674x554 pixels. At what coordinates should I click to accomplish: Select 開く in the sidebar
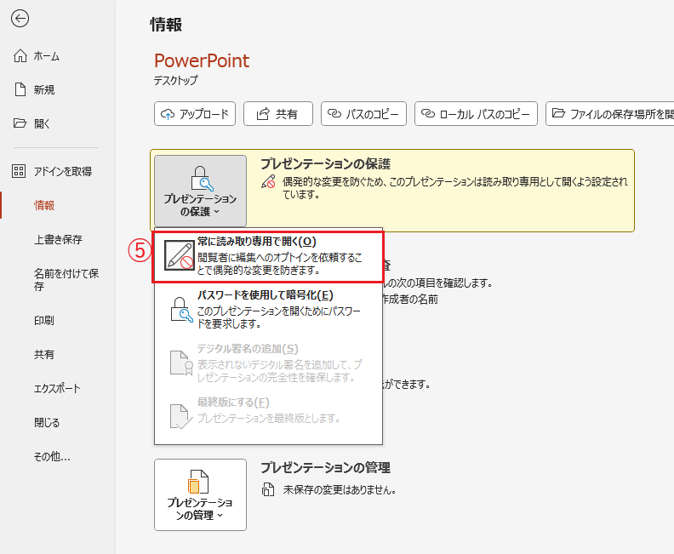(x=42, y=123)
